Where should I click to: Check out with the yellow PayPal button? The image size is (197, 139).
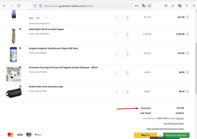click(x=146, y=135)
